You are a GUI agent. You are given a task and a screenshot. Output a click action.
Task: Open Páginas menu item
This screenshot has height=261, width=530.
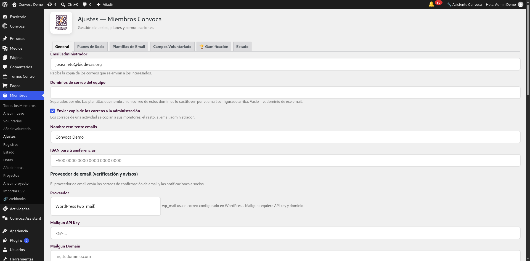click(x=22, y=58)
